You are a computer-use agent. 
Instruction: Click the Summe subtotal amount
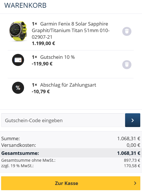pyautogui.click(x=129, y=139)
